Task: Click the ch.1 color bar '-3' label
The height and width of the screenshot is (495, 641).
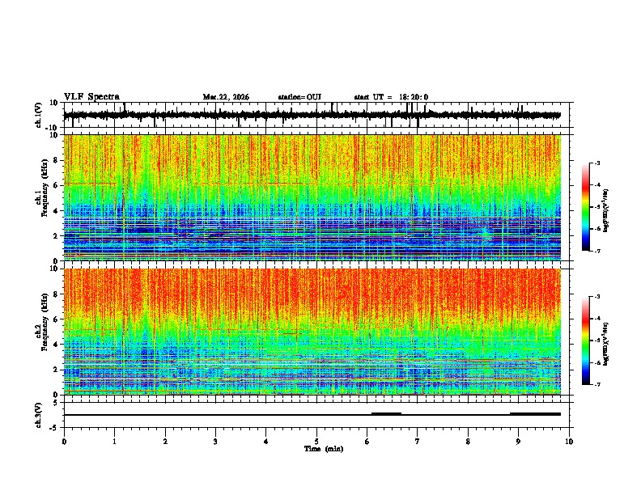Action: (x=596, y=163)
